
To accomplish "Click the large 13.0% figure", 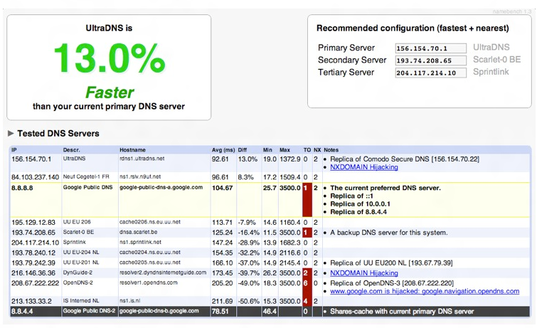I will click(x=110, y=58).
